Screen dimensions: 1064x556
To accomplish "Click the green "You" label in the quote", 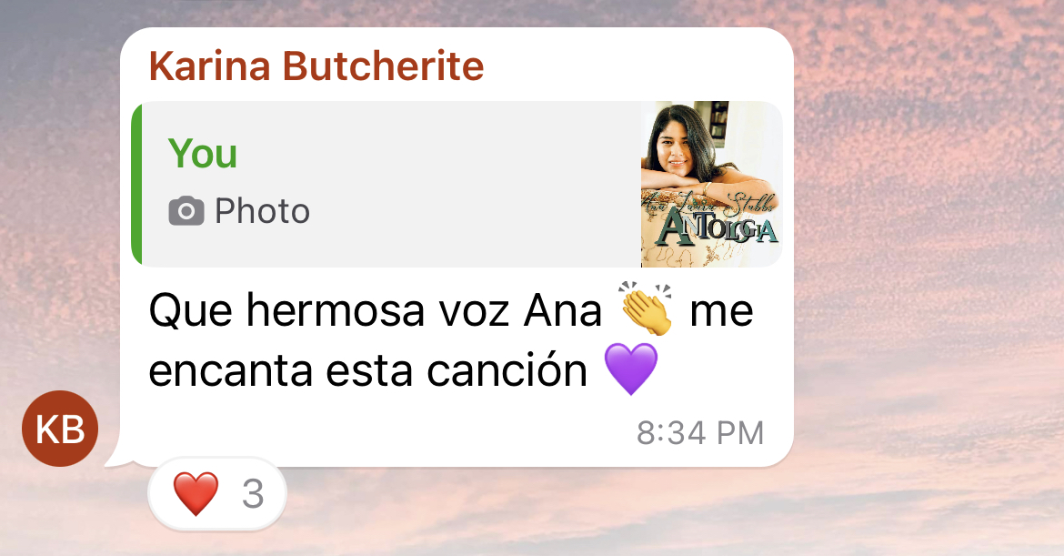I will (x=203, y=153).
